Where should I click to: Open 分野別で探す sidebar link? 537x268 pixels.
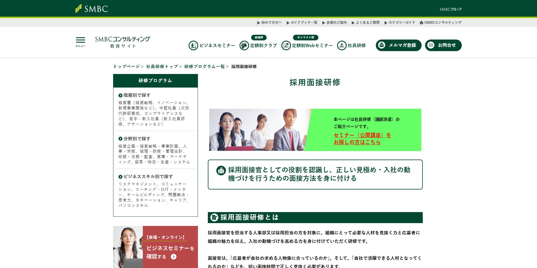137,139
